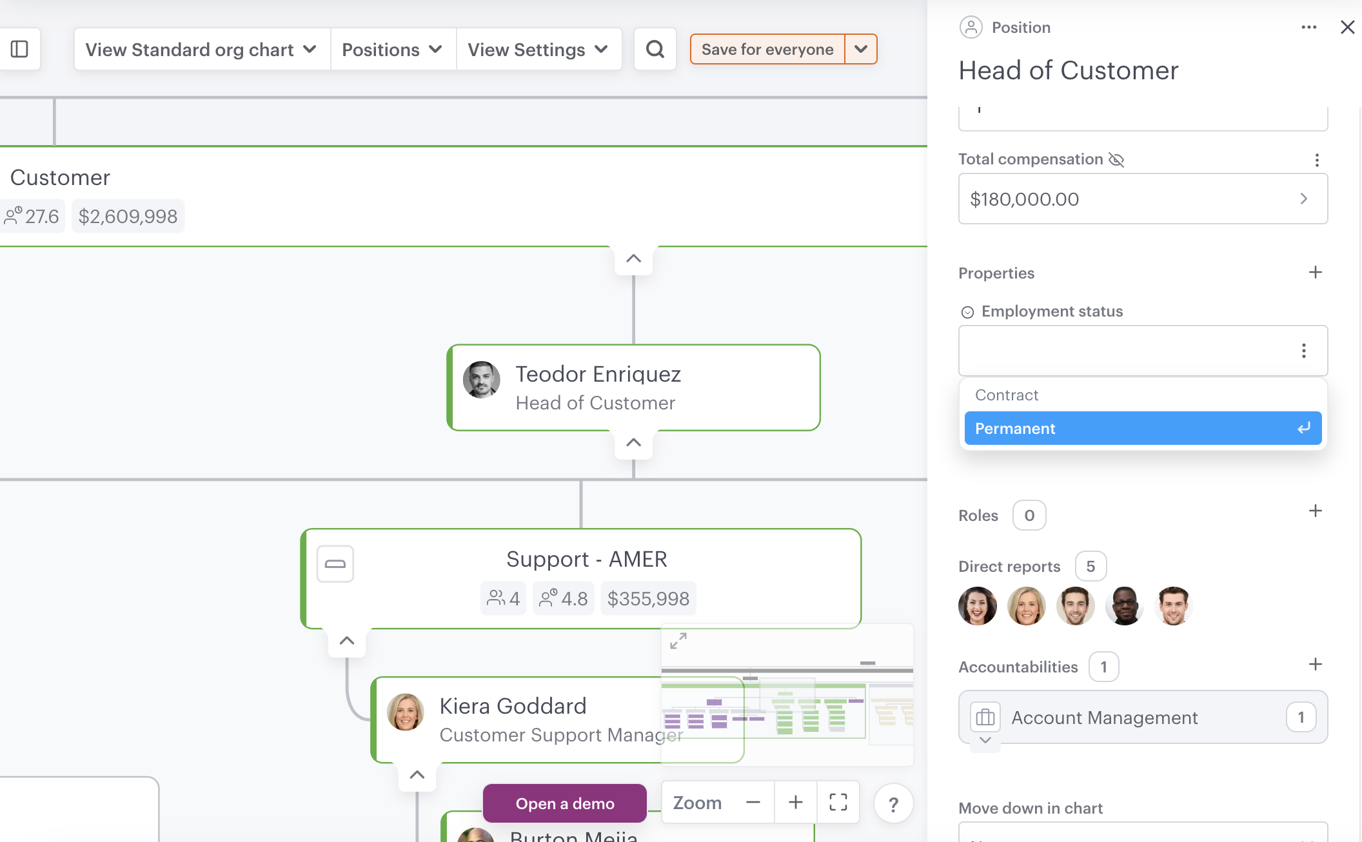Toggle the sidebar panel icon

point(19,49)
